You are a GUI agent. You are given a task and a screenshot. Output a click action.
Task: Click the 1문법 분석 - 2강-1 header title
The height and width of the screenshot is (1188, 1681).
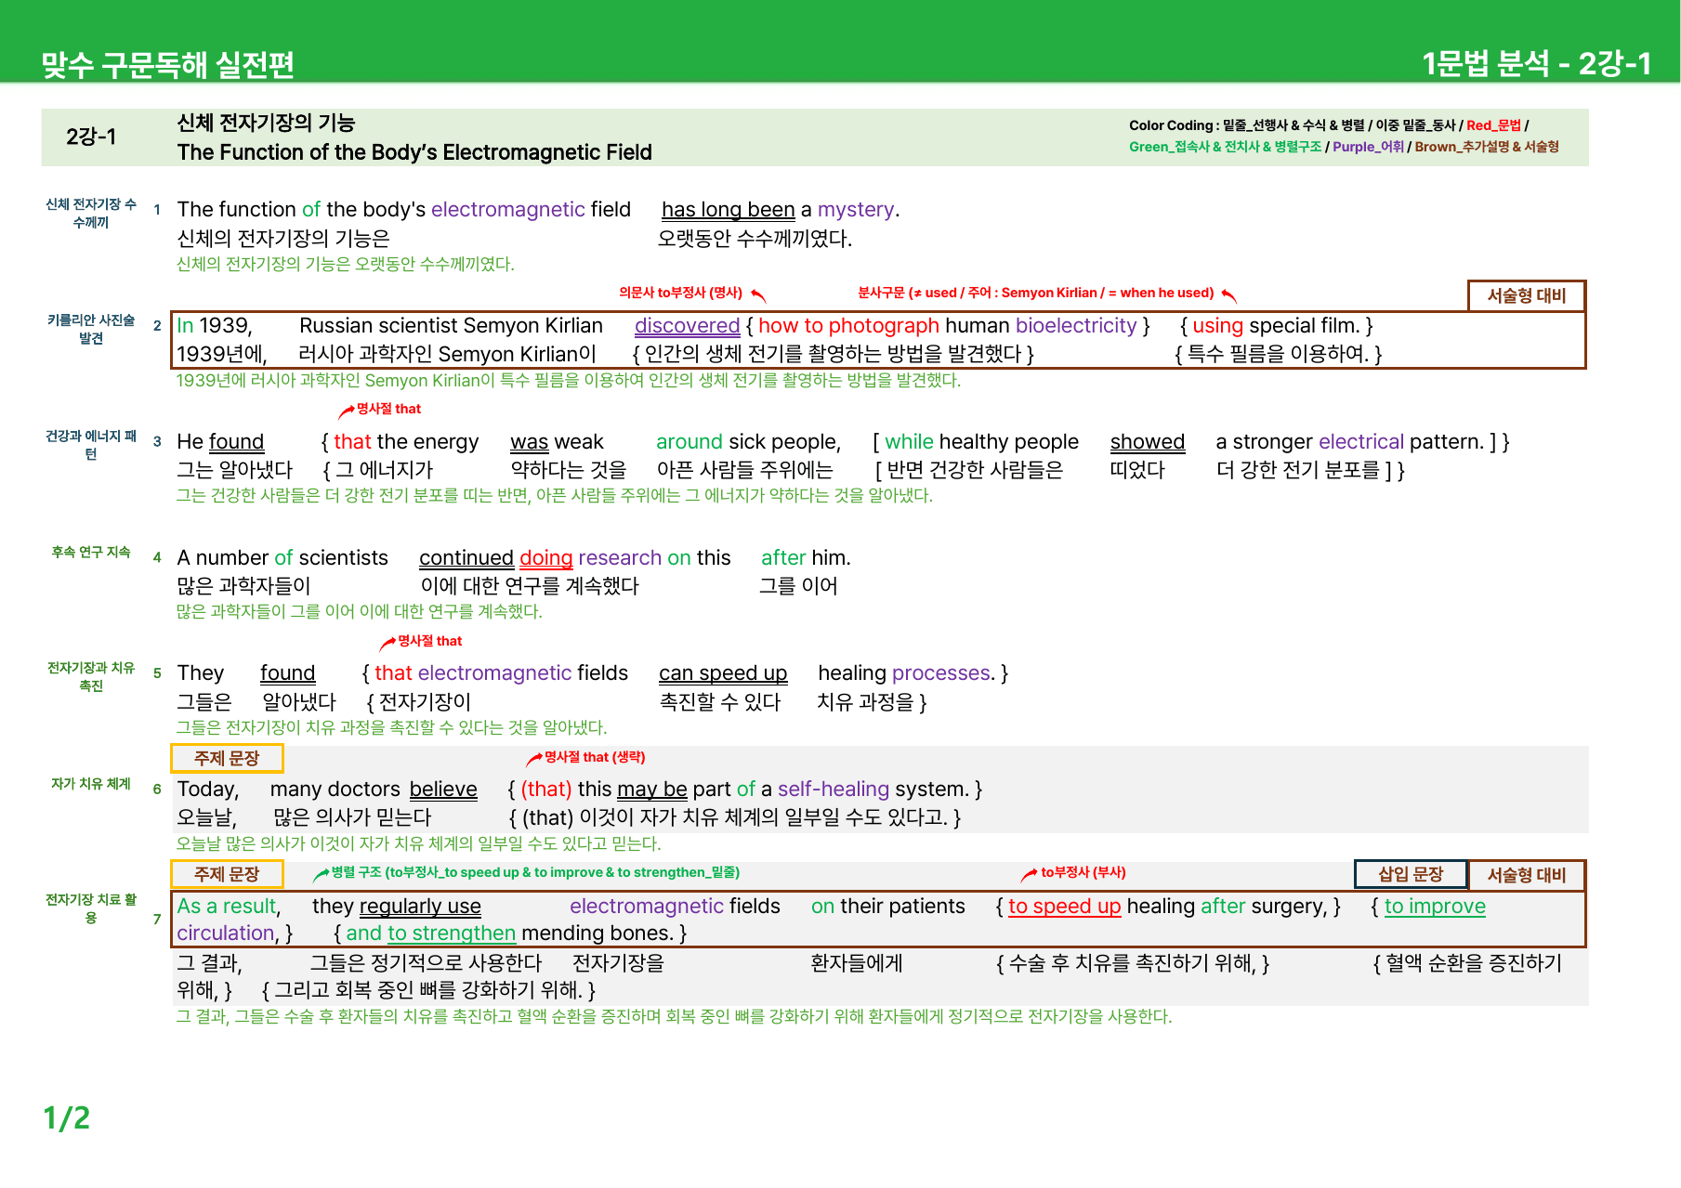(1537, 63)
